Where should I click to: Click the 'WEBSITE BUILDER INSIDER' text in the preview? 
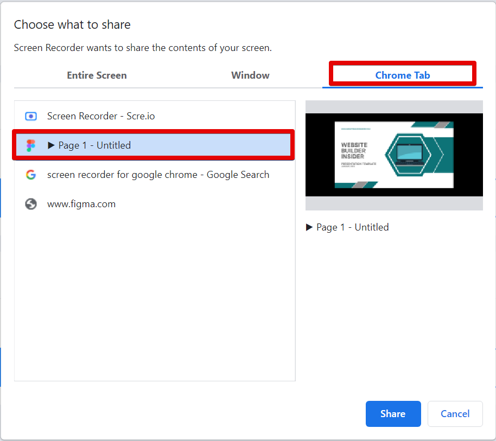point(354,151)
